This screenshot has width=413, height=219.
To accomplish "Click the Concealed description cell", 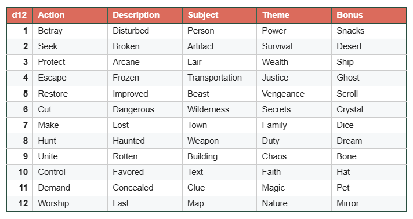I will (145, 188).
